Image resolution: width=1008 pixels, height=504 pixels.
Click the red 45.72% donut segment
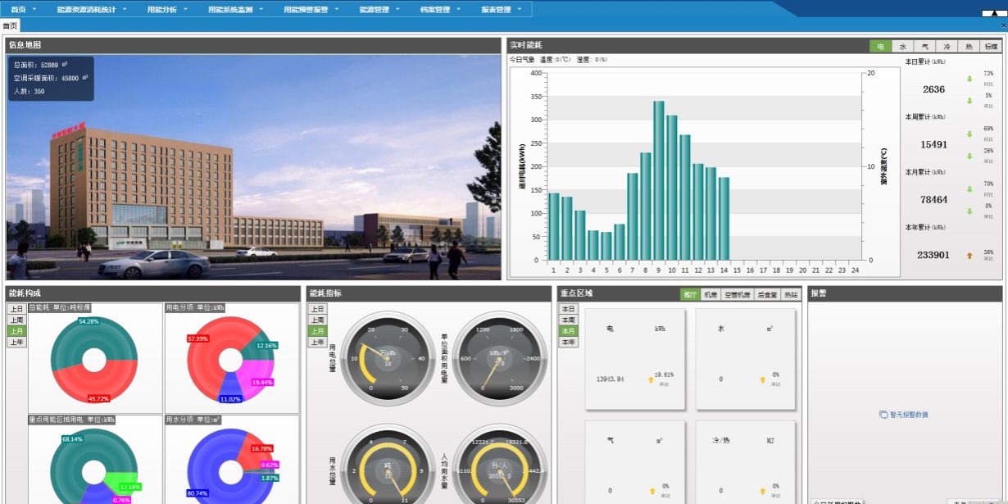tap(90, 384)
